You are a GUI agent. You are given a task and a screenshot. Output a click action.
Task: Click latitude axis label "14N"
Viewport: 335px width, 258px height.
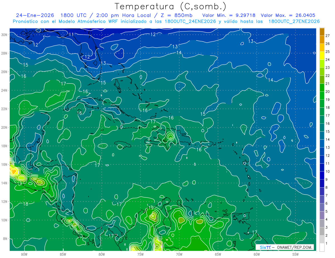5,183
